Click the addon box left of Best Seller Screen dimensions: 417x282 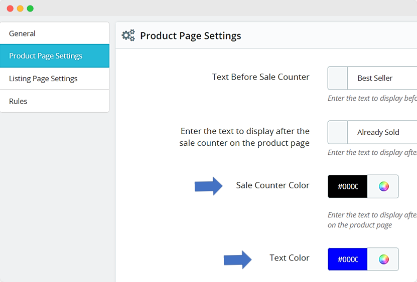point(338,78)
